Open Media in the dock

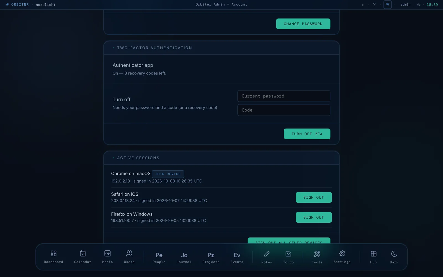coord(107,257)
